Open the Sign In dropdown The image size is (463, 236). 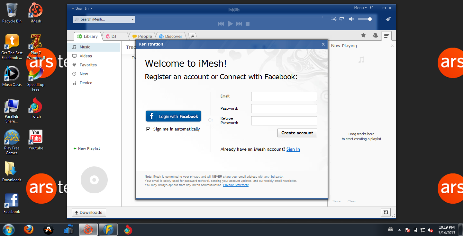point(82,8)
